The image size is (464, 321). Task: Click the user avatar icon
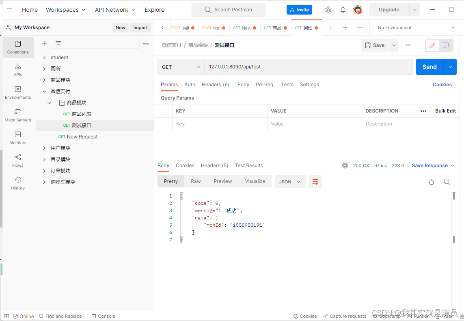point(358,10)
